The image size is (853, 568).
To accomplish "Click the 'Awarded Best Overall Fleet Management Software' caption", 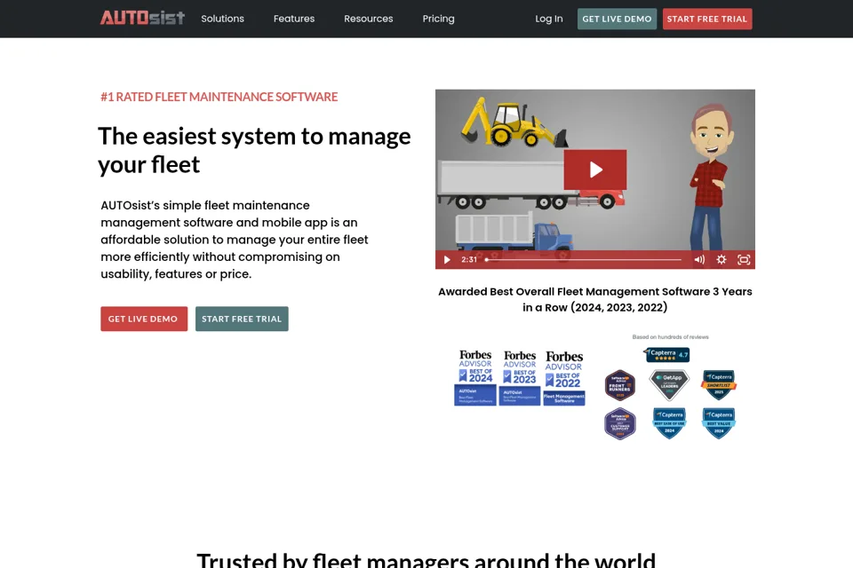I will [595, 299].
